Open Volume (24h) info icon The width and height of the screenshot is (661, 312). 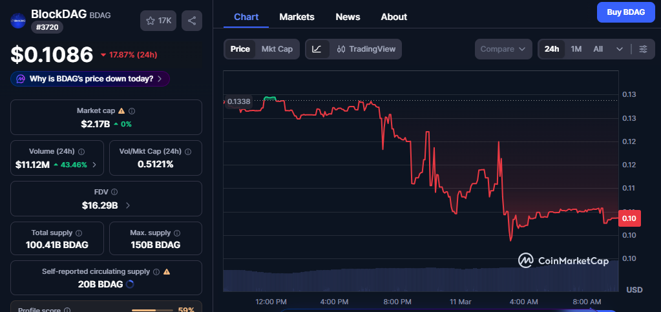tap(81, 151)
